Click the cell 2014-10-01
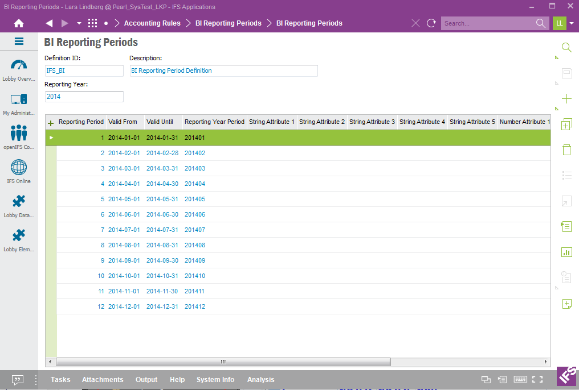Image resolution: width=579 pixels, height=390 pixels. (x=124, y=276)
